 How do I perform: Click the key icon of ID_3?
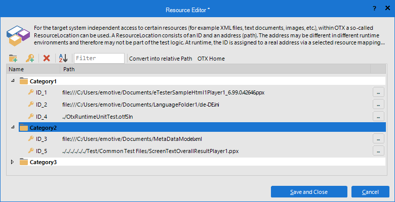click(31, 138)
